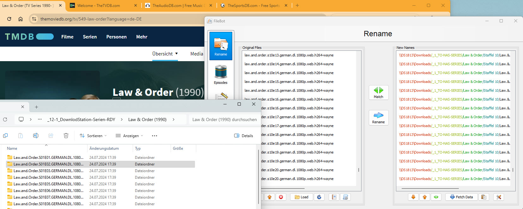Screen dimensions: 523x209
Task: Open a new Explorer tab with plus
Action: point(36,107)
